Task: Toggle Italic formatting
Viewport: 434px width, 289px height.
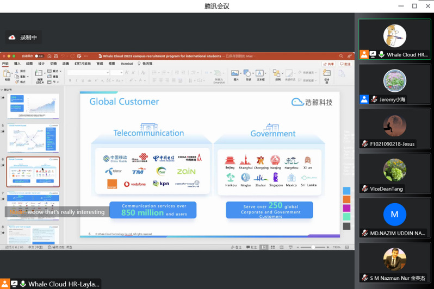Action: (x=76, y=80)
